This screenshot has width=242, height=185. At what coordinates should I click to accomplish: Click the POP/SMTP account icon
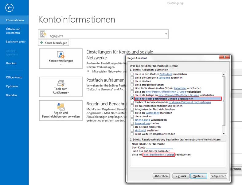point(43,34)
